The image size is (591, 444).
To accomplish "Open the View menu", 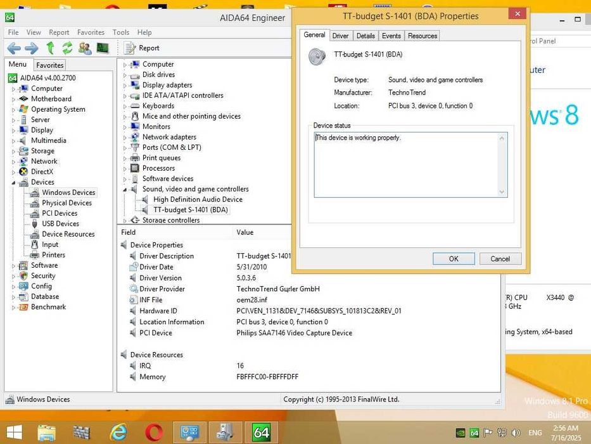I will (x=34, y=32).
